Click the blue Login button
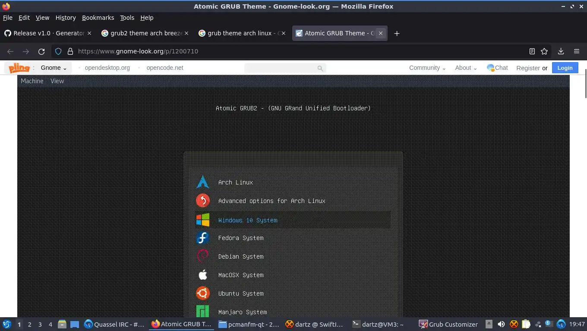Screen dimensions: 587x331 pos(565,68)
